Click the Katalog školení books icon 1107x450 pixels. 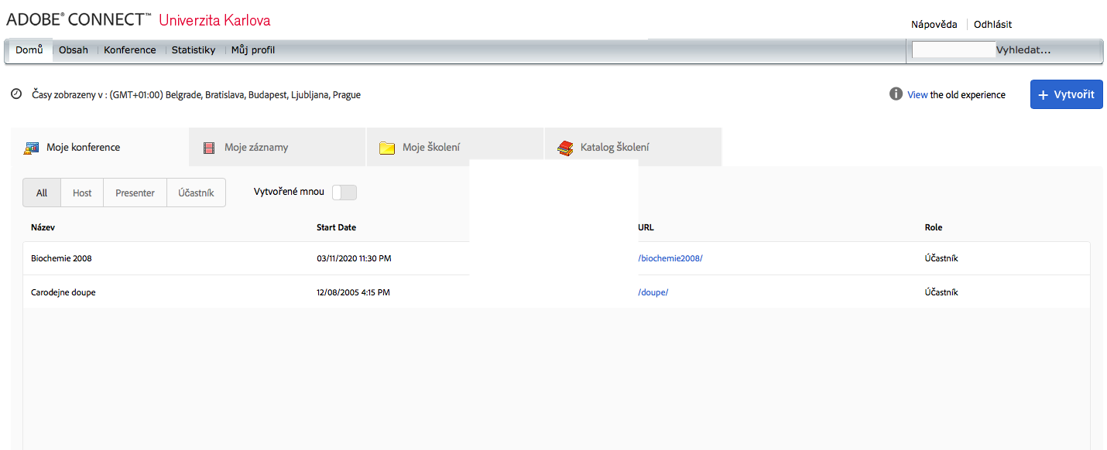(565, 148)
